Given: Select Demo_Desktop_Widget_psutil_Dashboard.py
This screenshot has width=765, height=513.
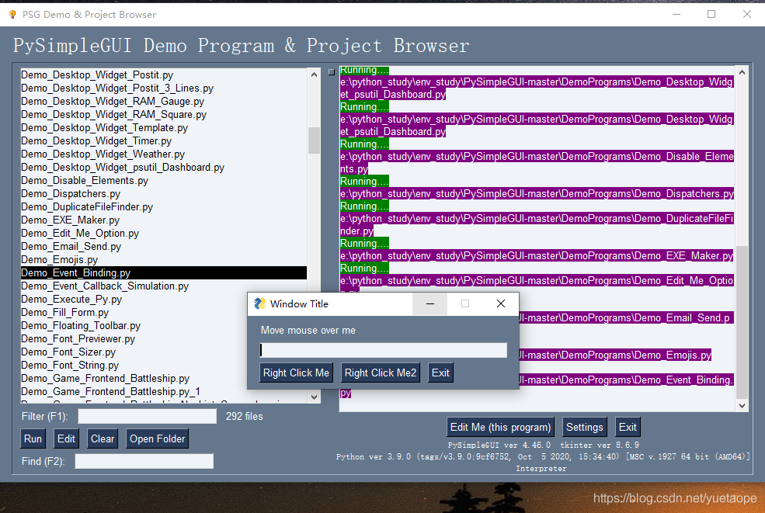Looking at the screenshot, I should 163,168.
